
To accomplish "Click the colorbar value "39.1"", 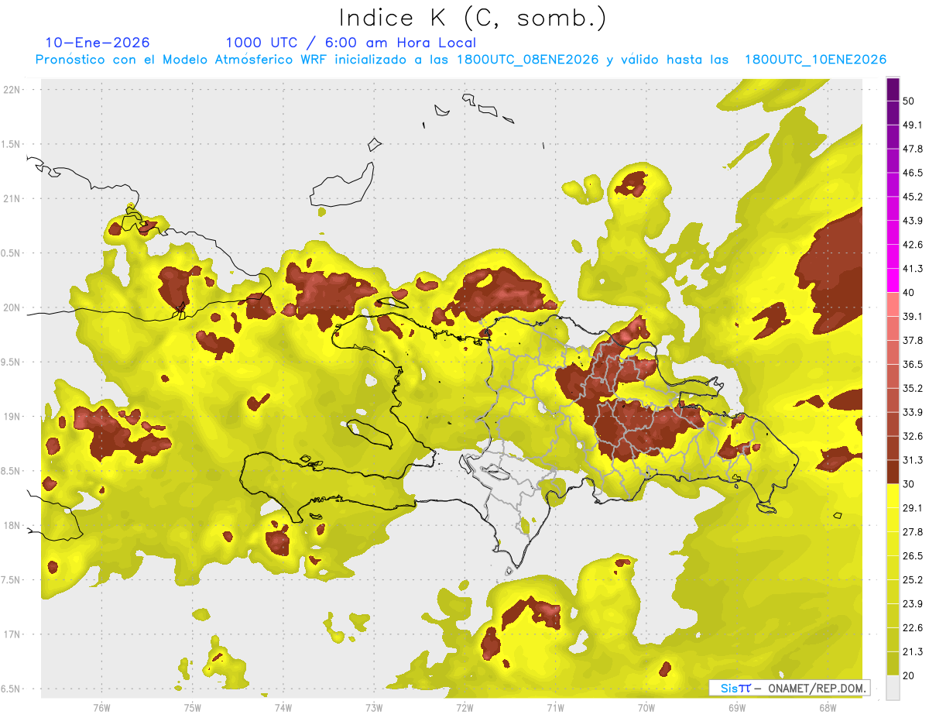I will click(913, 317).
